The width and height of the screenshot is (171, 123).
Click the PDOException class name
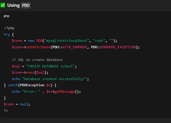click(x=32, y=85)
